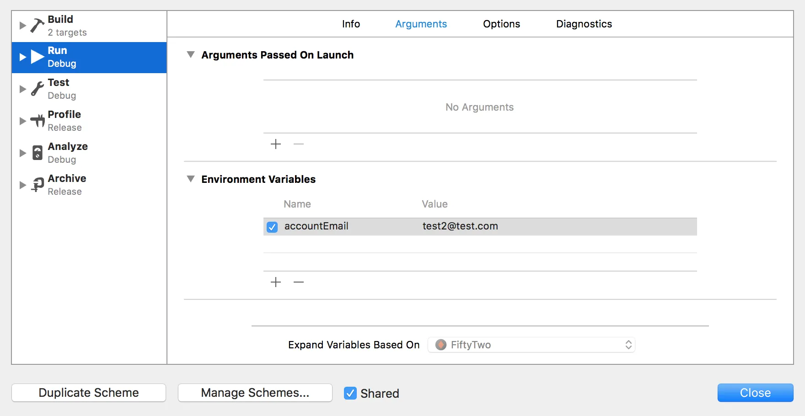Collapse Arguments Passed On Launch section
805x416 pixels.
click(191, 55)
